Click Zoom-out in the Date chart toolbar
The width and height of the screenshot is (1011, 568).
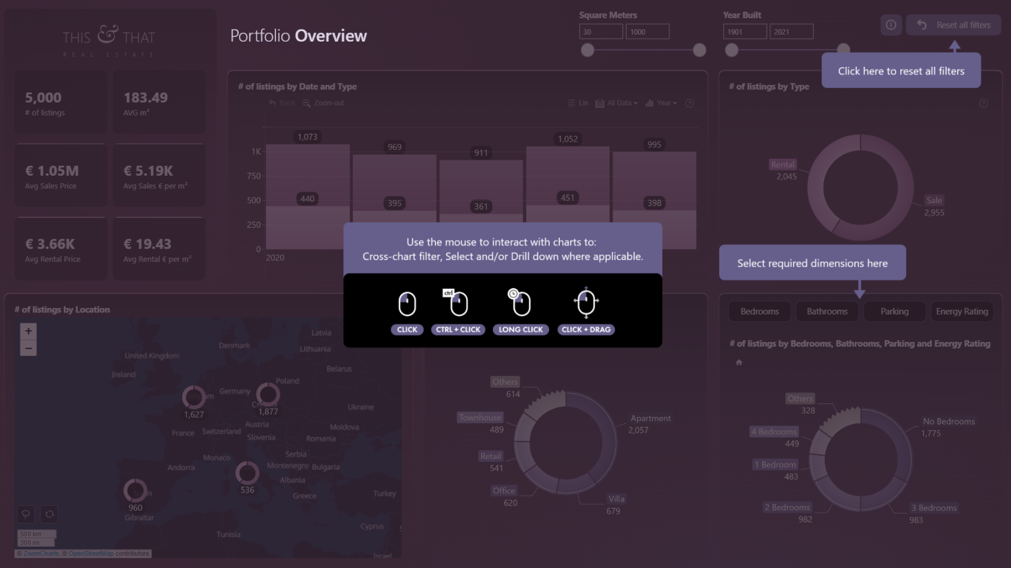323,103
